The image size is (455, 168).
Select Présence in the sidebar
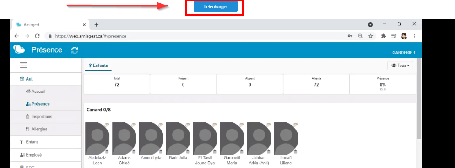[46, 104]
